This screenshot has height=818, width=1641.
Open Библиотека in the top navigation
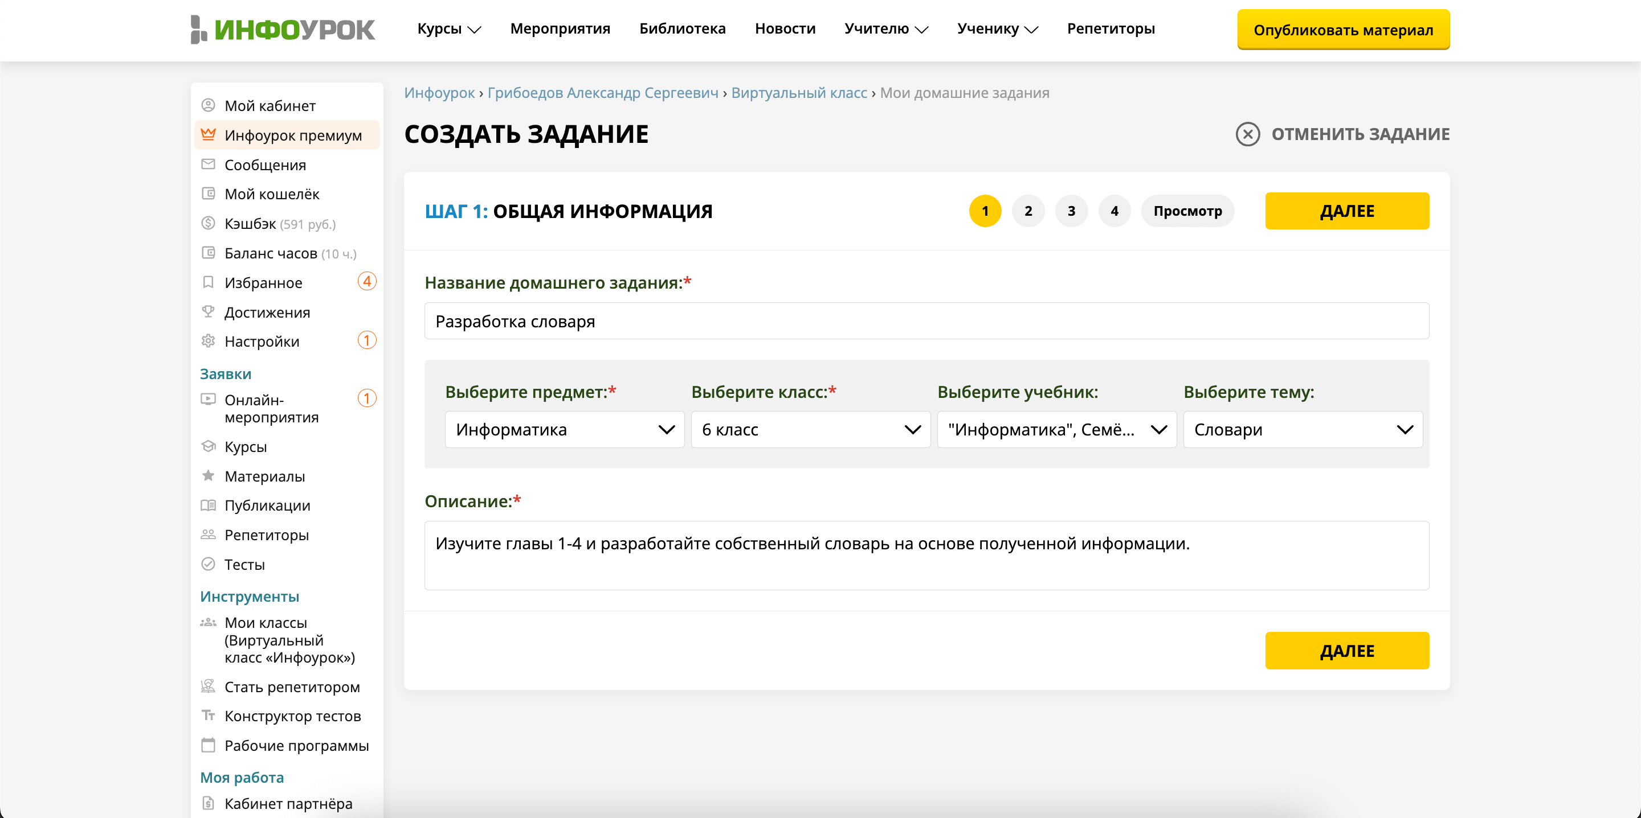[x=682, y=28]
